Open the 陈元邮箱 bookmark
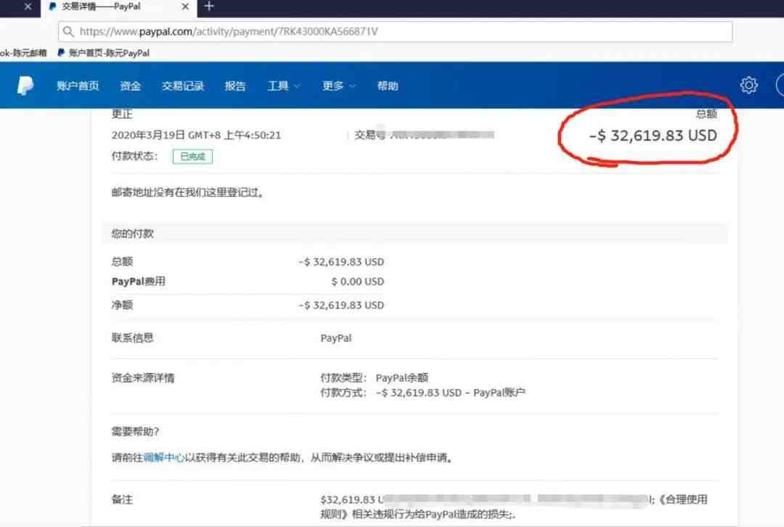 pos(23,53)
